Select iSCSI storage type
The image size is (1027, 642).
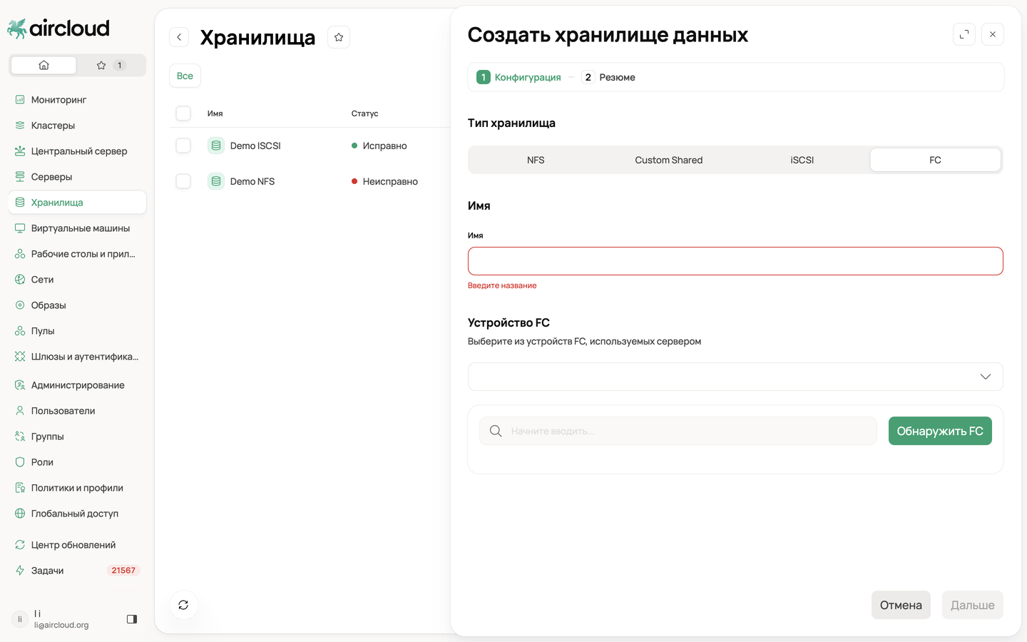click(x=802, y=160)
